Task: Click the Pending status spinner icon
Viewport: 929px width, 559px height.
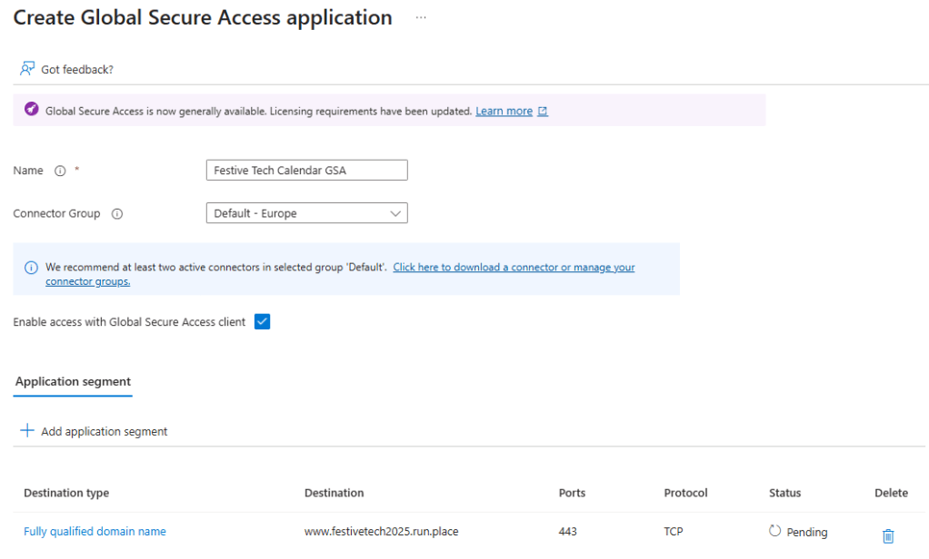Action: click(x=774, y=531)
